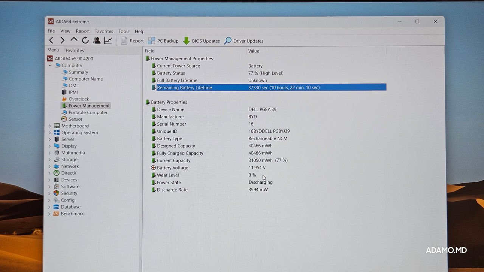Go up one level with the Up arrow
Viewport: 484px width, 272px height.
[74, 40]
